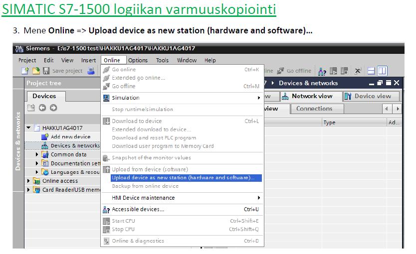Open the Window menu
This screenshot has height=254, width=416.
[x=187, y=60]
